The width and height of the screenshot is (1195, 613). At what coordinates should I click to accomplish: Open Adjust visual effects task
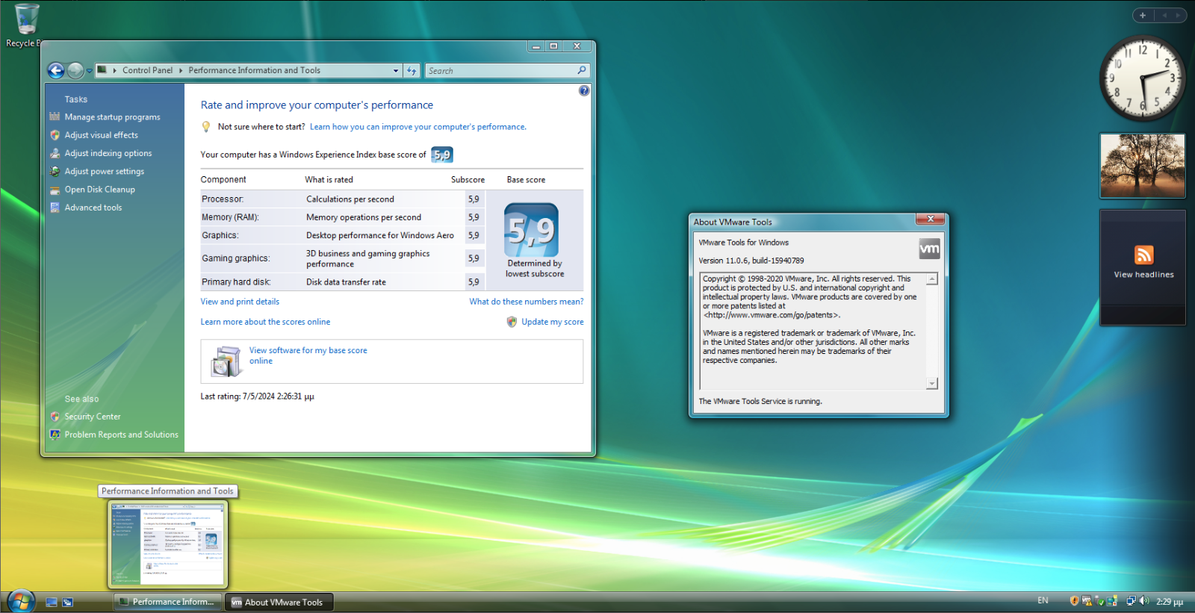(x=101, y=135)
